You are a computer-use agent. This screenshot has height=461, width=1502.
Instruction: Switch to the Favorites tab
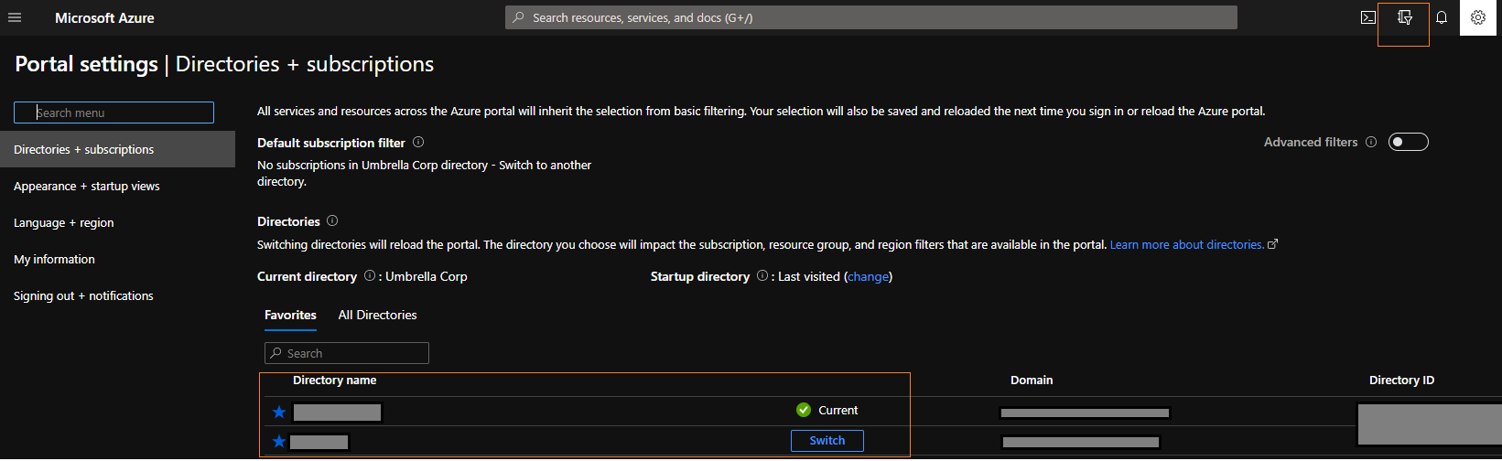click(290, 315)
